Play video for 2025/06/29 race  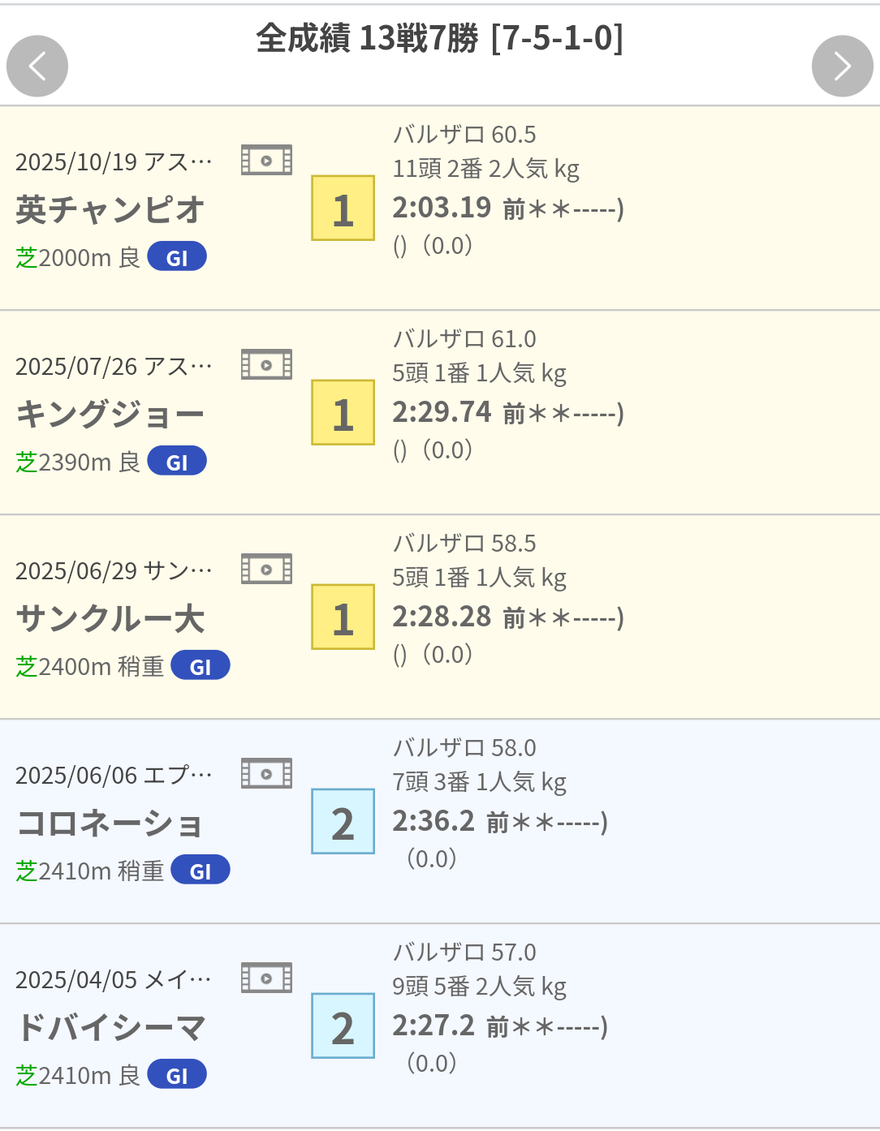(266, 569)
